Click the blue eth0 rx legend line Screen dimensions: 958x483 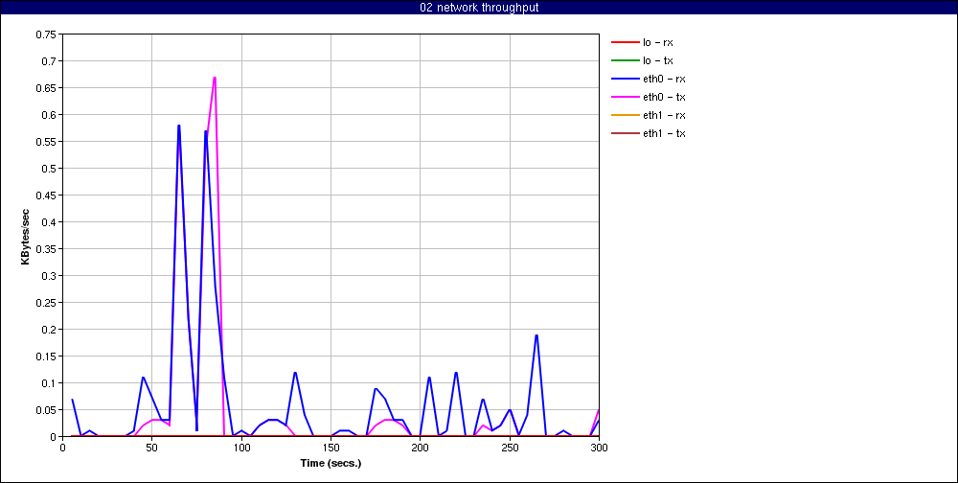click(625, 79)
